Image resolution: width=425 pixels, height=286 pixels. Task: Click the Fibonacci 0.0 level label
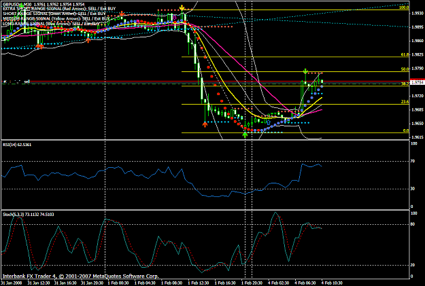pos(406,130)
